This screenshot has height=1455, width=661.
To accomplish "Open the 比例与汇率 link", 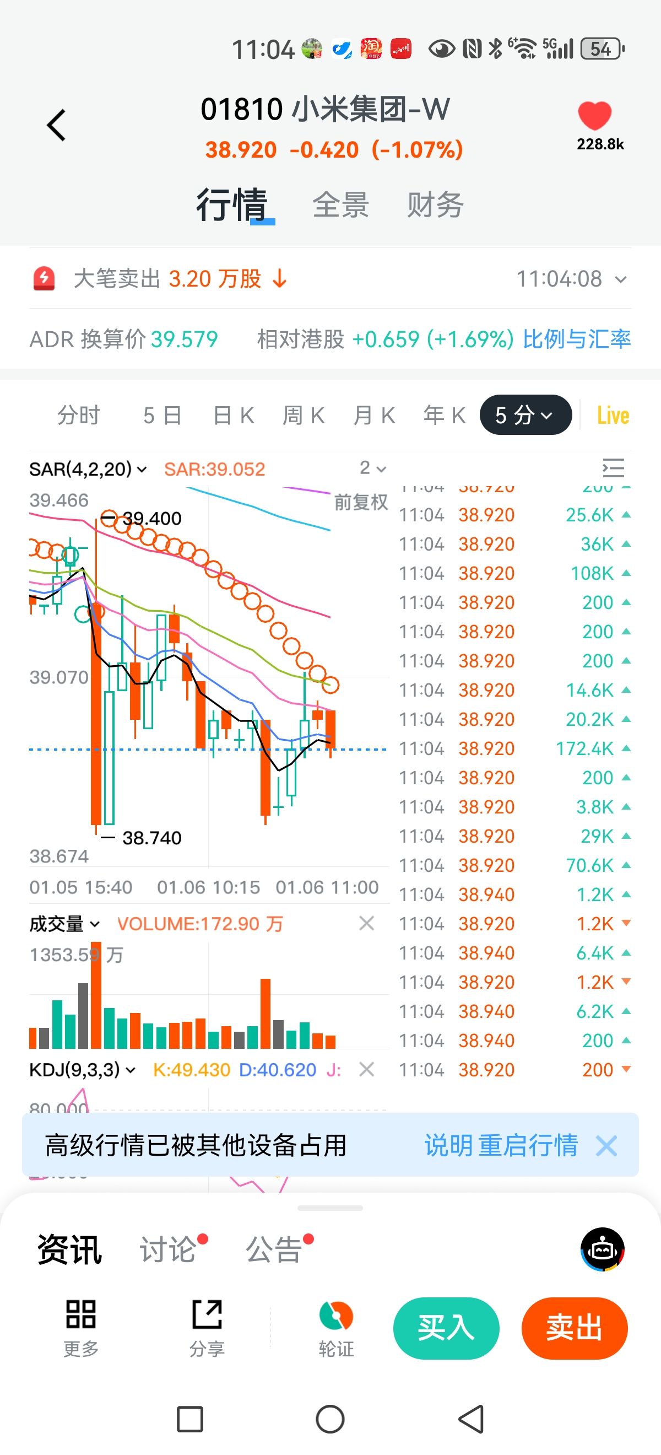I will [x=576, y=339].
